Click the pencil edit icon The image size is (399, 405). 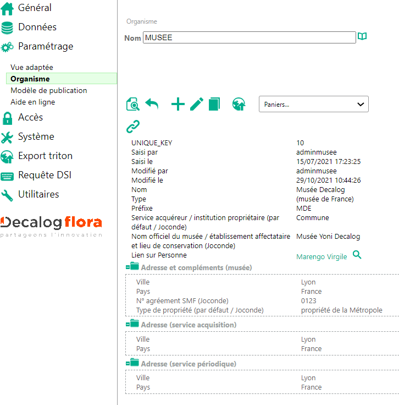(196, 104)
